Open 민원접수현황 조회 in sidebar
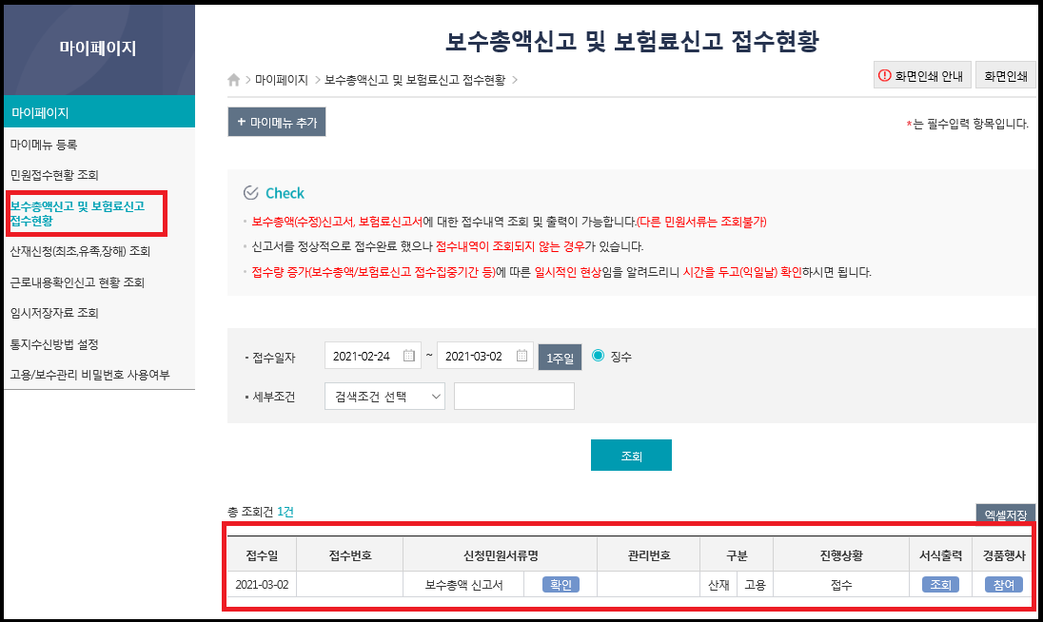 click(54, 175)
